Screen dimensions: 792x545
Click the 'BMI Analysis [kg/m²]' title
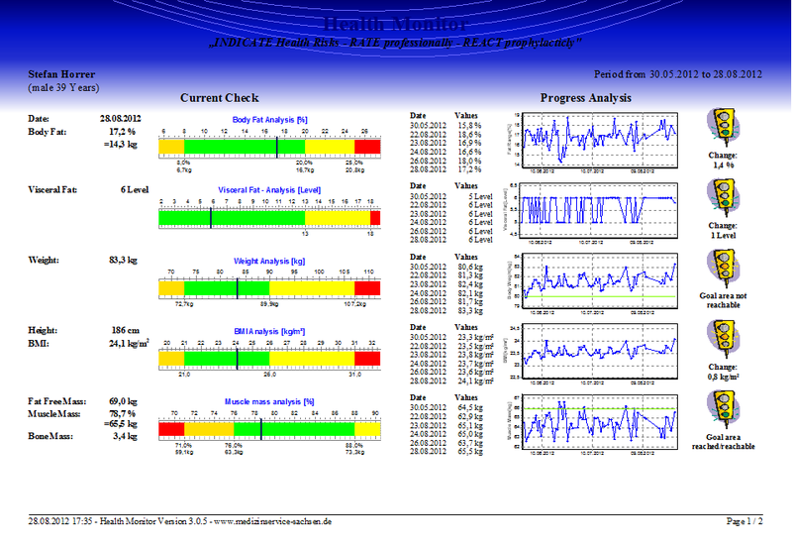point(269,331)
